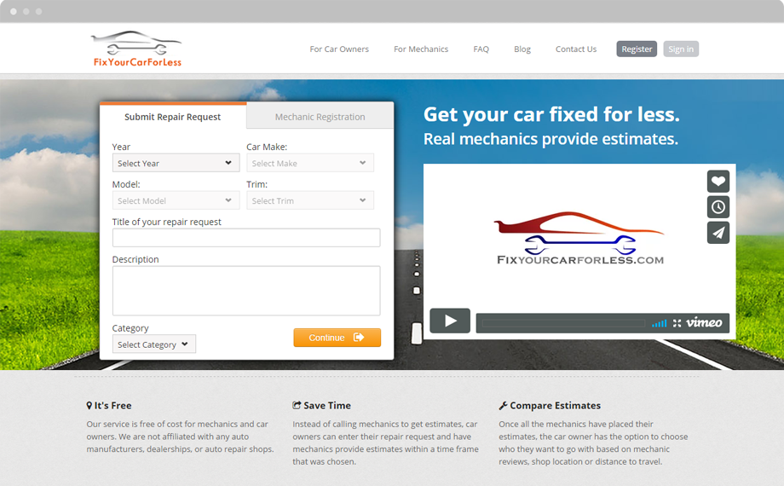784x486 pixels.
Task: Click the It's Free heading
Action: 109,405
